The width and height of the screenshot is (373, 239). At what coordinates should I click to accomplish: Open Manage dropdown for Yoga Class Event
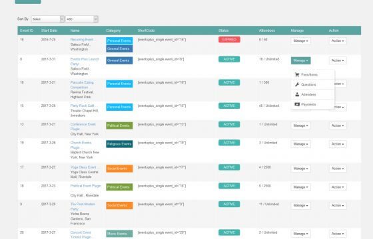[x=300, y=169]
